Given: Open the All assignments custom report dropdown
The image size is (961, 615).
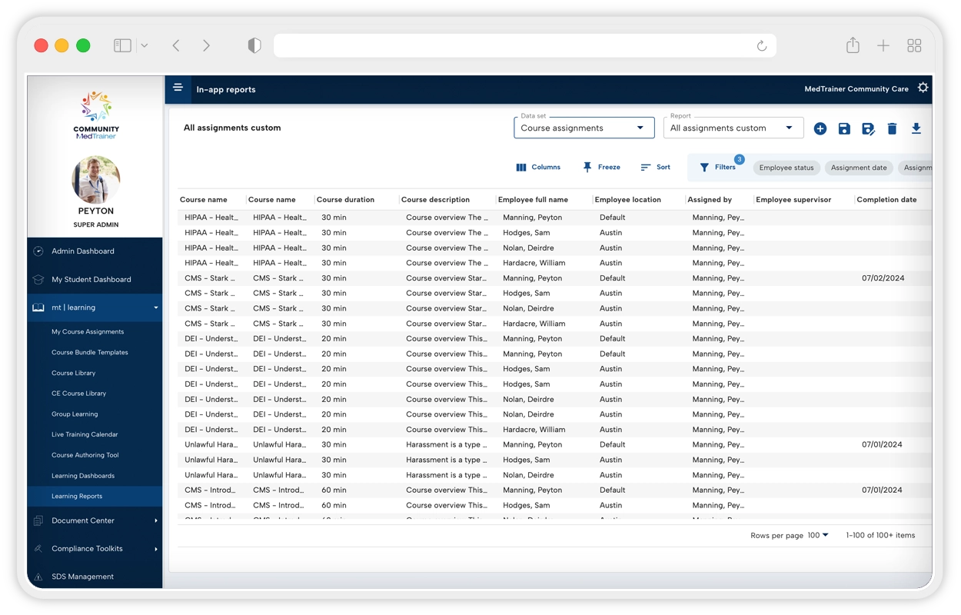Looking at the screenshot, I should click(733, 128).
